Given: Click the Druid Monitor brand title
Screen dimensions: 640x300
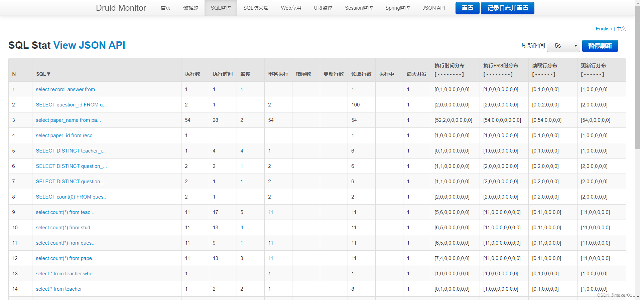Looking at the screenshot, I should [x=121, y=8].
